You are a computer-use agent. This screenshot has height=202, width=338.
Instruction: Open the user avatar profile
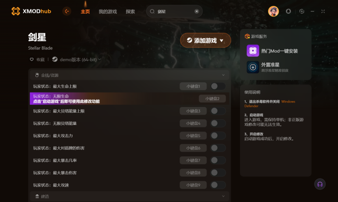(x=273, y=11)
